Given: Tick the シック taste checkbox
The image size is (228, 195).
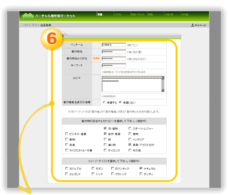Looking at the screenshot, I should (93, 174).
